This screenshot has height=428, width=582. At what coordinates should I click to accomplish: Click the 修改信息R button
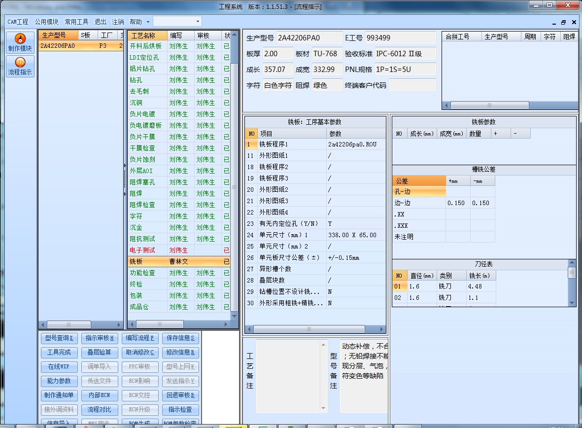[x=180, y=352]
